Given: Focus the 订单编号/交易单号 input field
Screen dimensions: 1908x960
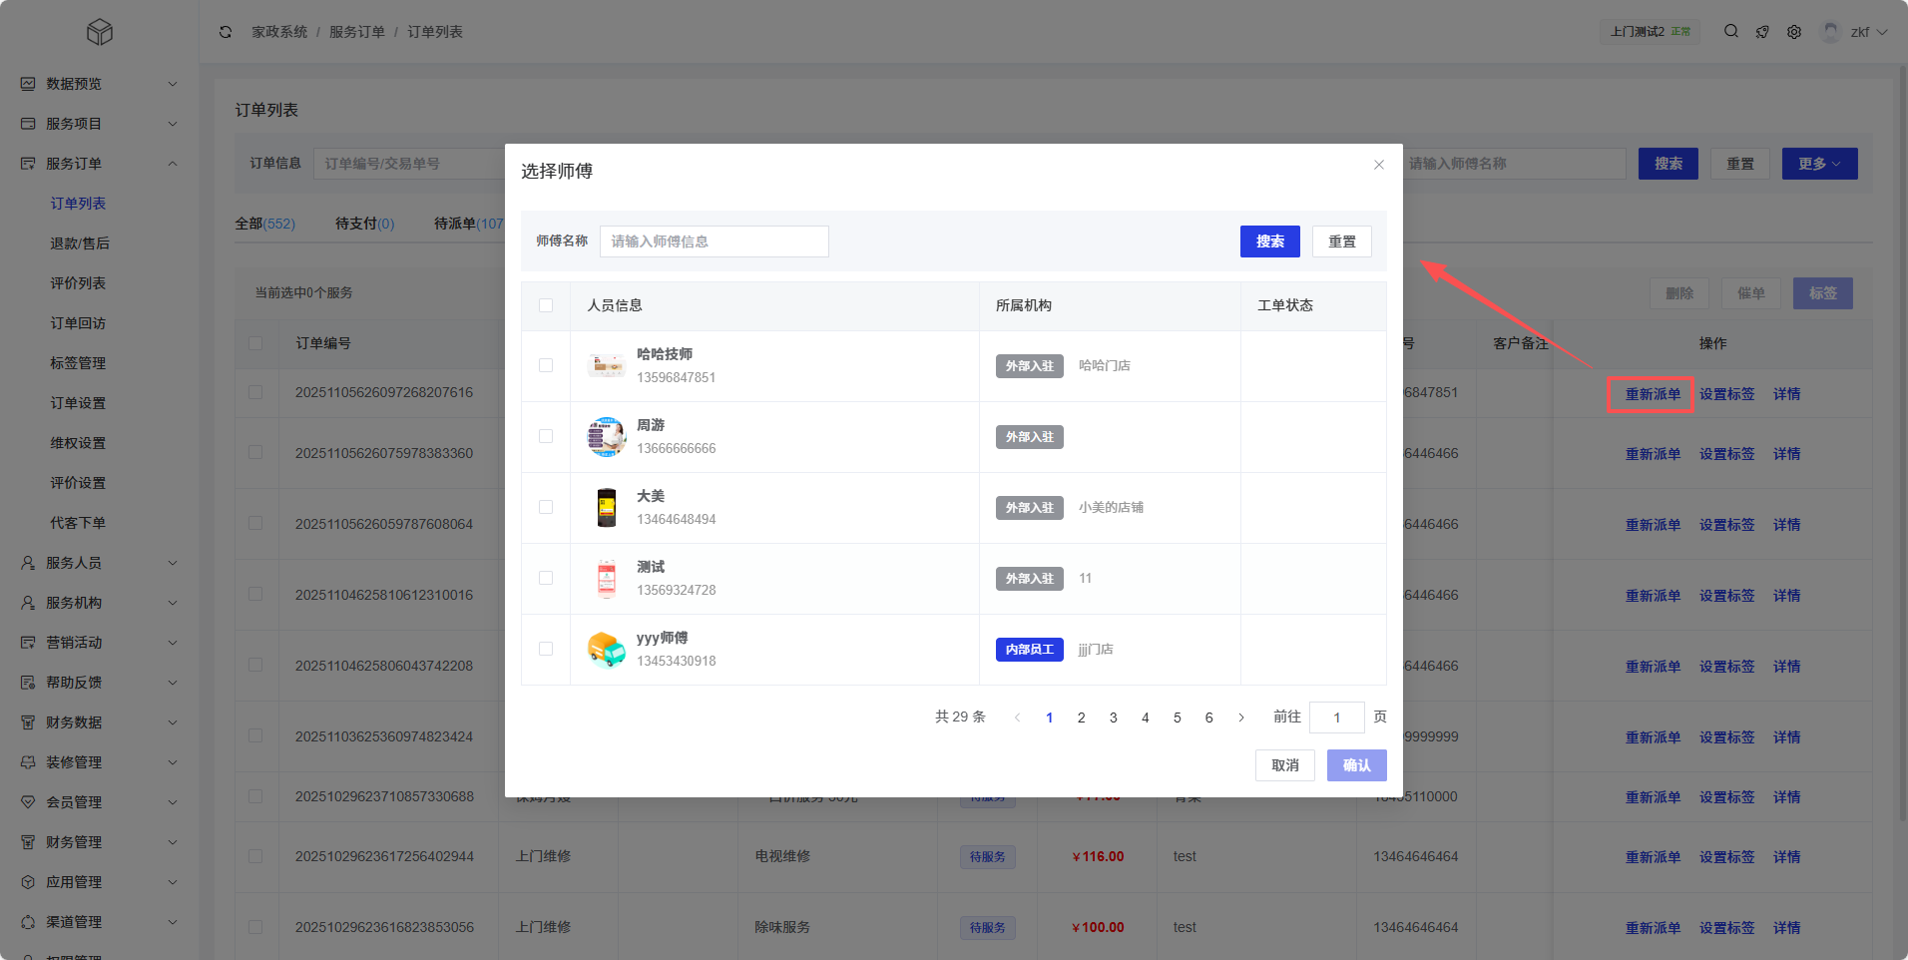Looking at the screenshot, I should 411,164.
